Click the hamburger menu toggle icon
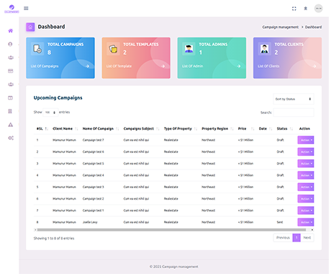Screen dimensions: 331x274 (x=26, y=9)
